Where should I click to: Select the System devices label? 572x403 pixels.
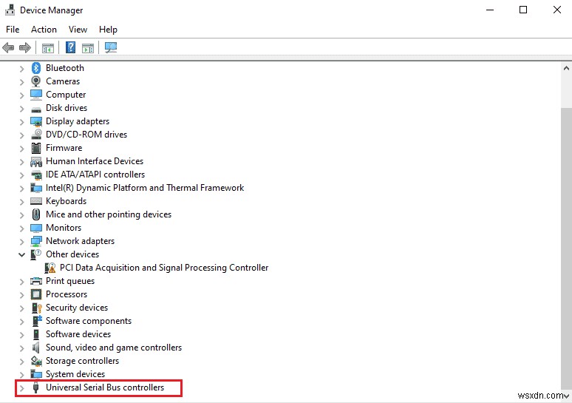pos(75,374)
